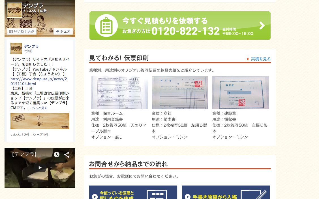Click the Watch Later clock icon

[57, 154]
